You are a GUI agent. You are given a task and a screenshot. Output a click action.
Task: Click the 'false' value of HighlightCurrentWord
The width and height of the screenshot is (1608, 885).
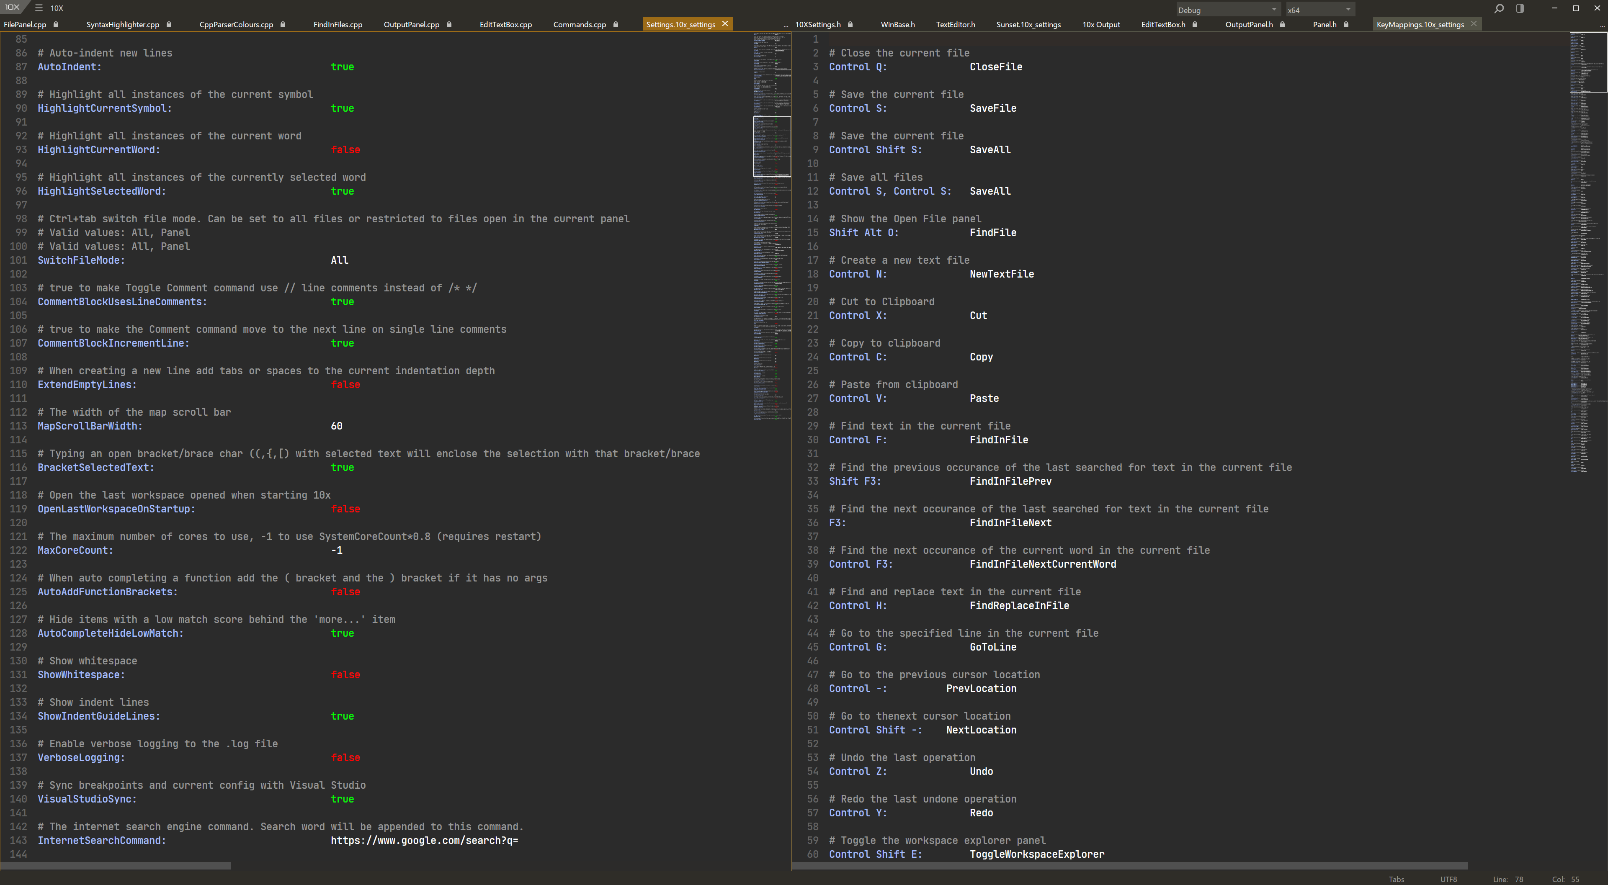tap(345, 150)
